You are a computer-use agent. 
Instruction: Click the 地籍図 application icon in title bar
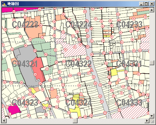point(4,4)
